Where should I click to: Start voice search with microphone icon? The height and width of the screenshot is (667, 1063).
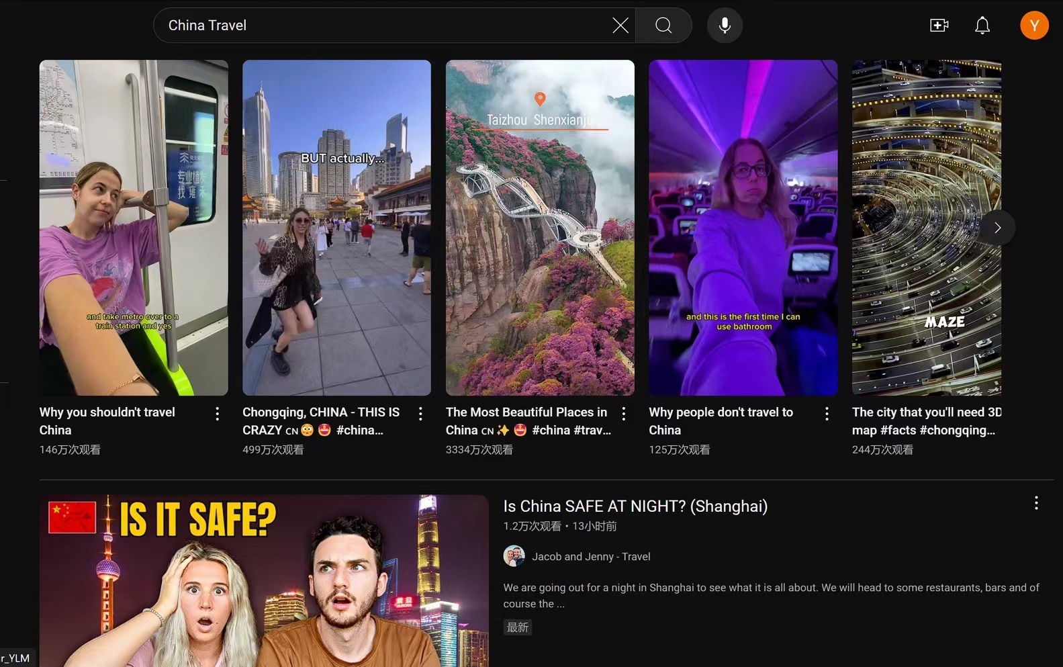725,26
